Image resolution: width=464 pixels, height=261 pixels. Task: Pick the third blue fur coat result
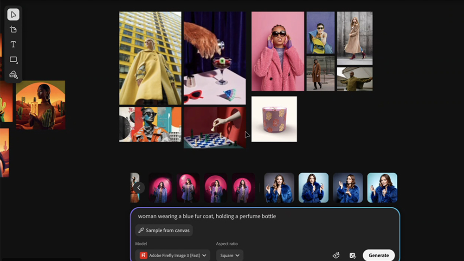click(348, 188)
